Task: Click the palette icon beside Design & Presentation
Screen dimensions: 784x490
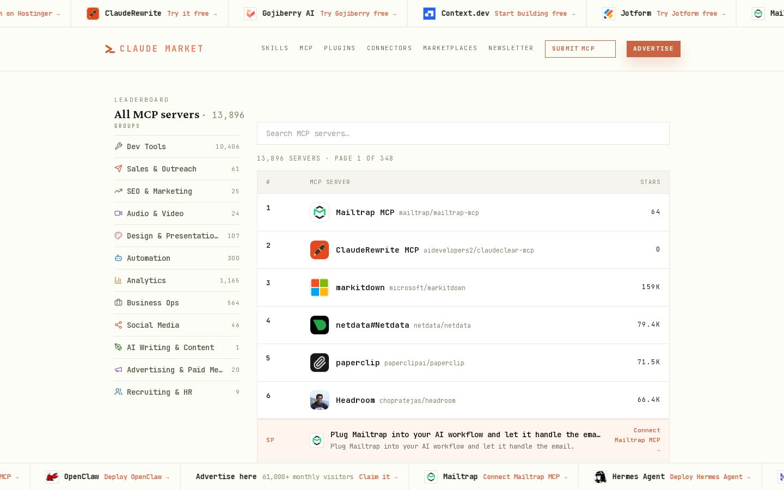Action: point(118,235)
